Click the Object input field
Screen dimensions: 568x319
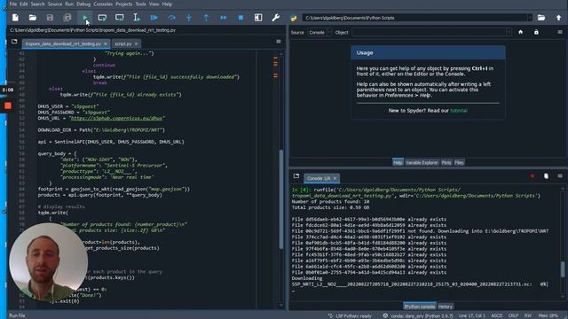pyautogui.click(x=430, y=32)
